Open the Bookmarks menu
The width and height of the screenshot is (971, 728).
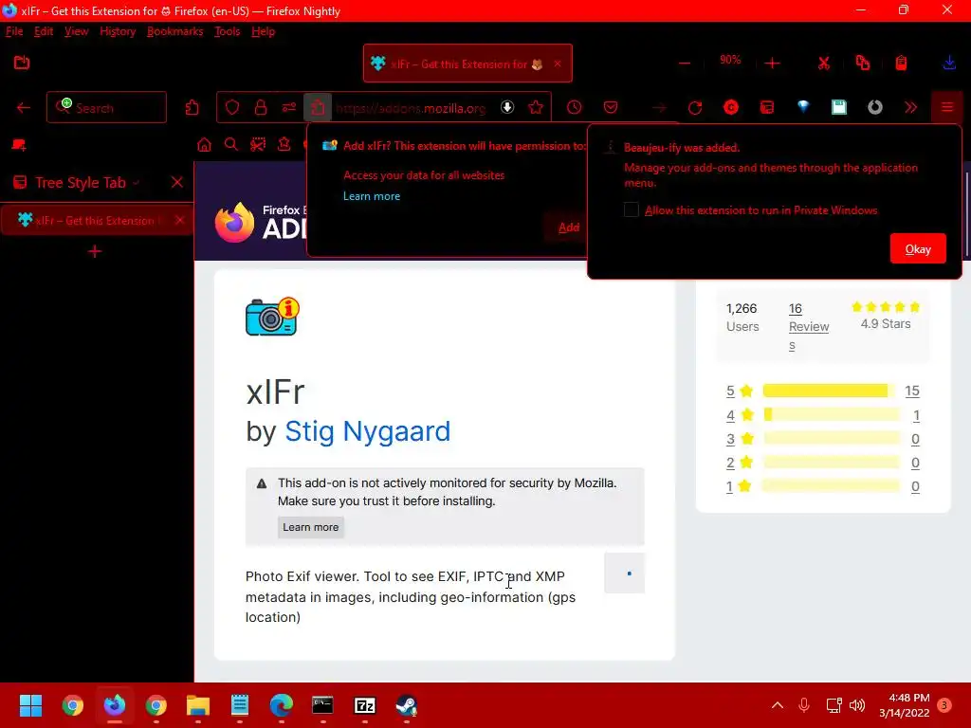pyautogui.click(x=175, y=31)
